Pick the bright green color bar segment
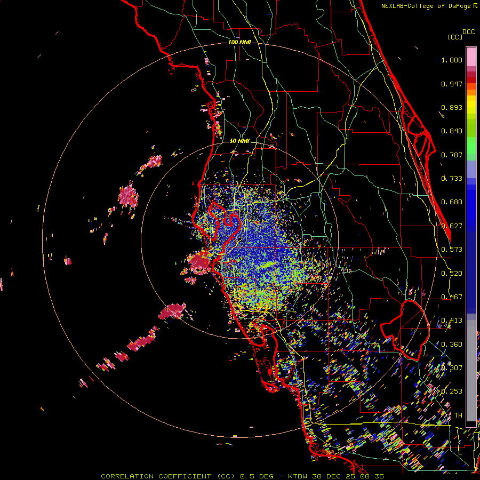Viewport: 480px width, 480px height. click(471, 146)
